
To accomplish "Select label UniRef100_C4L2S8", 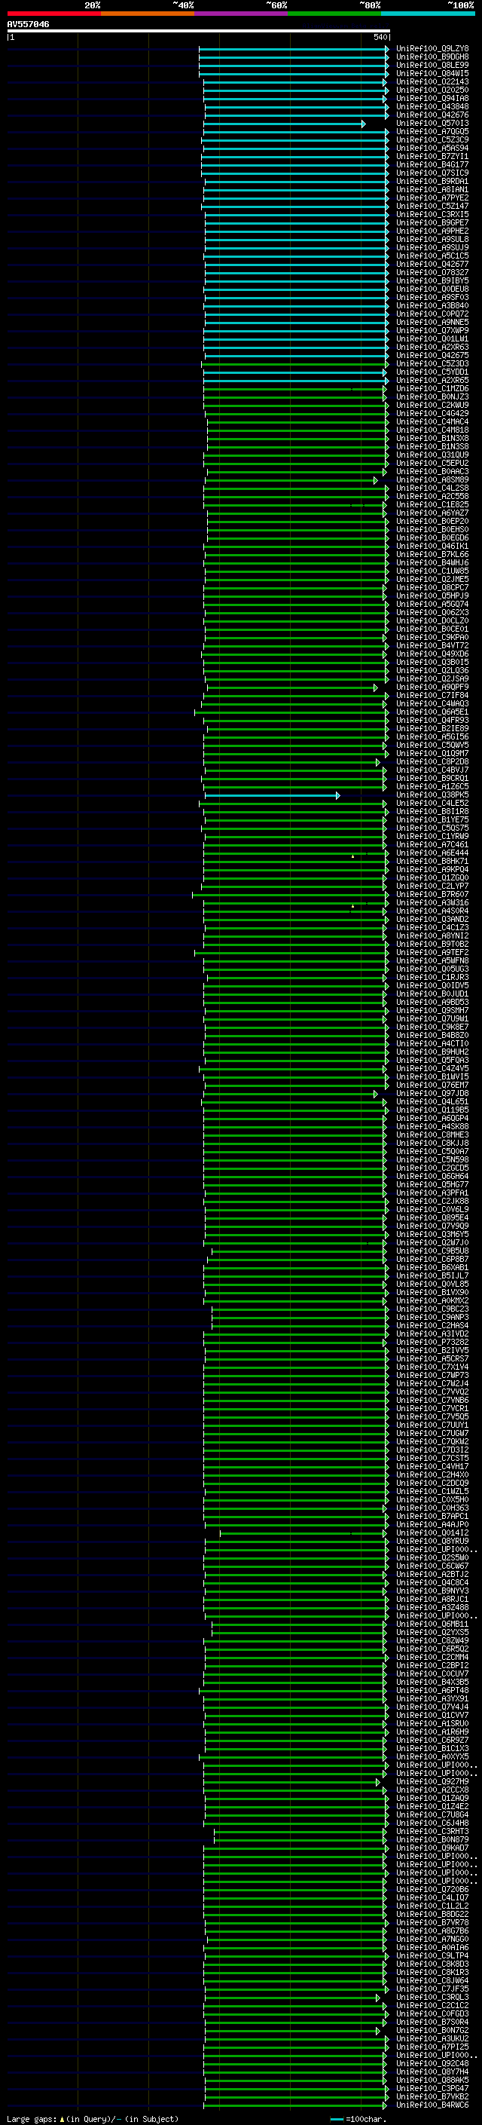I will click(432, 488).
